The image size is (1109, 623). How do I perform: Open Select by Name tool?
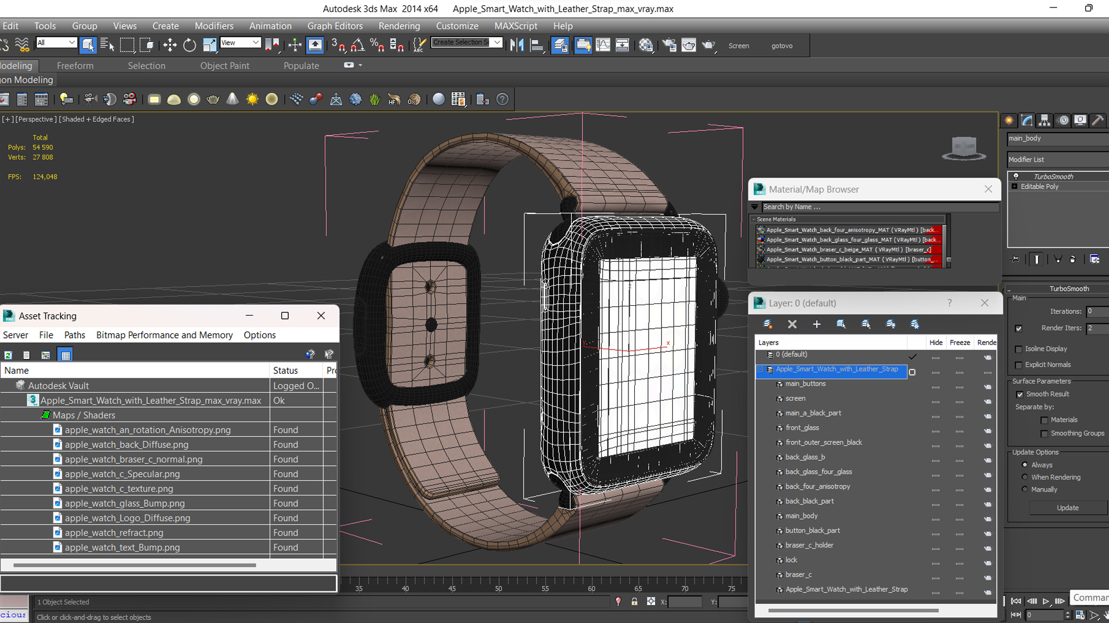(107, 45)
